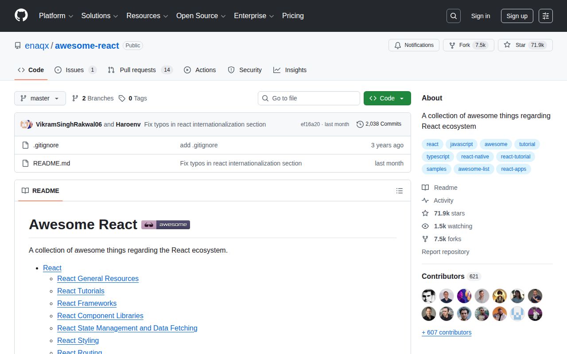Open the Issues tab
Screen dimensions: 567x354
(x=74, y=70)
